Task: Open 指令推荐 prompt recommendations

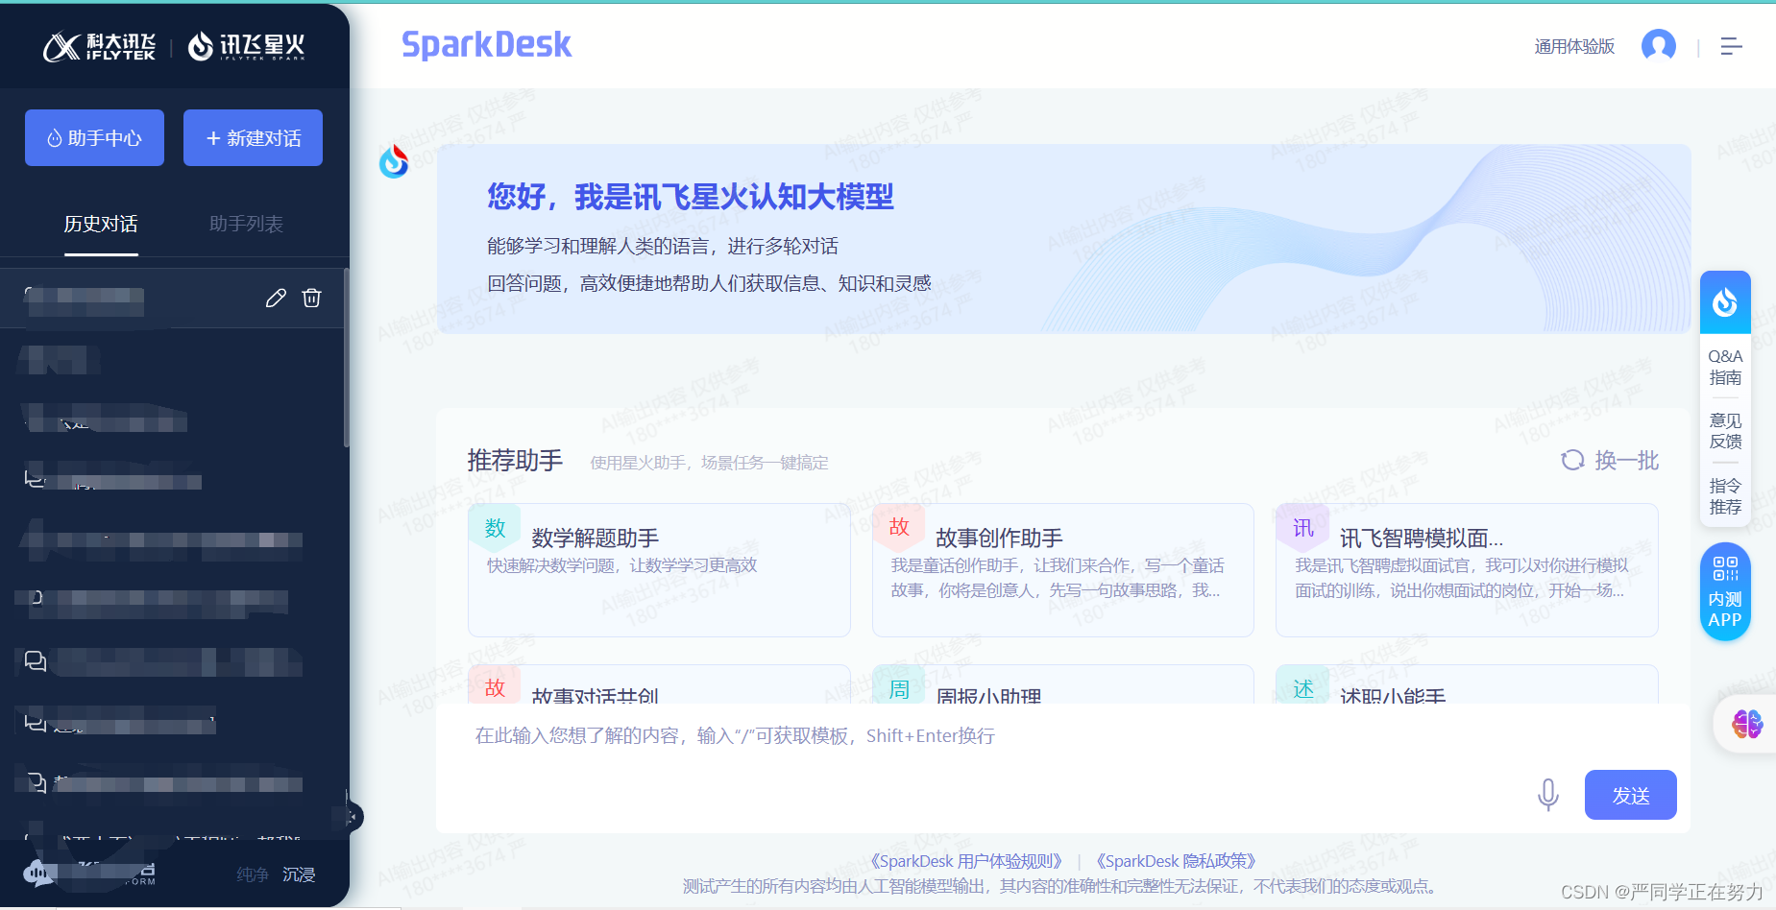Action: pyautogui.click(x=1725, y=496)
